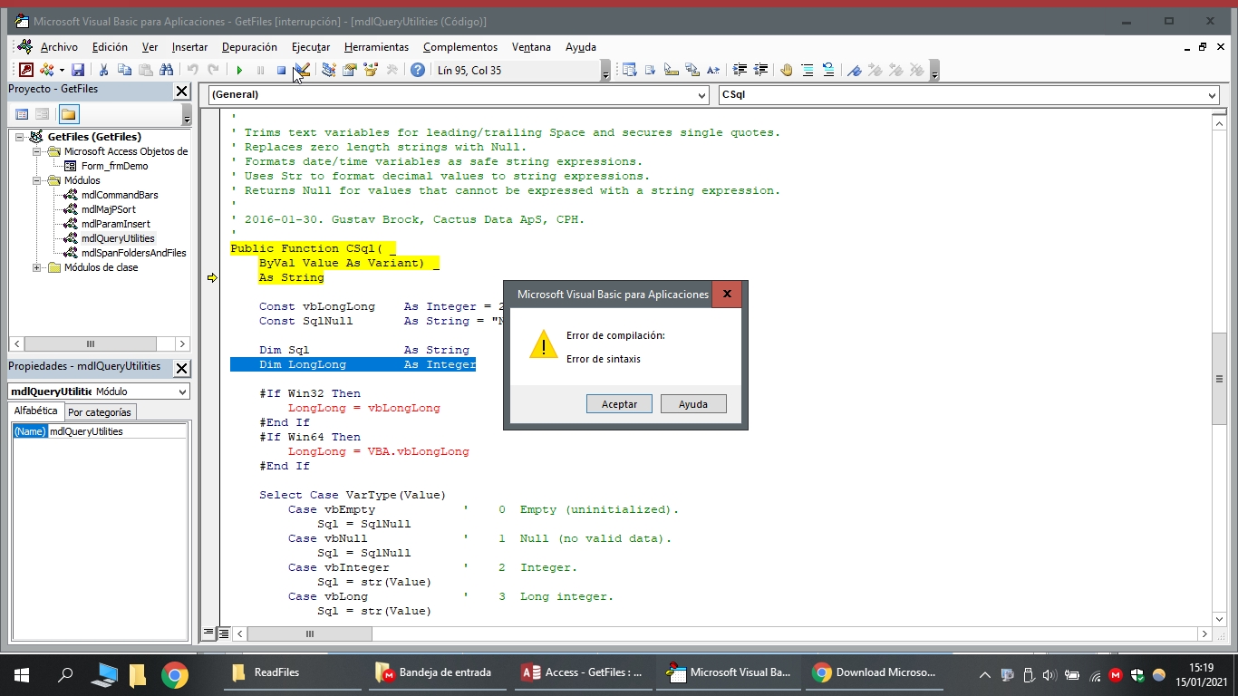Viewport: 1238px width, 696px height.
Task: Save the project with the floppy disk icon
Action: pyautogui.click(x=78, y=70)
